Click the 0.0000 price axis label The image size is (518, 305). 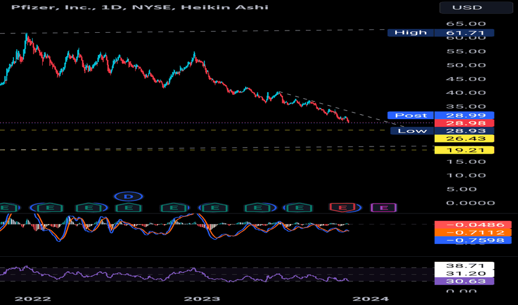click(x=470, y=203)
